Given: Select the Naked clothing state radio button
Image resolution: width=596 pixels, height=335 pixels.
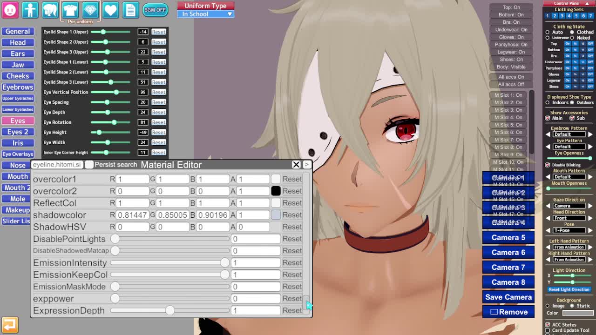Looking at the screenshot, I should point(572,38).
